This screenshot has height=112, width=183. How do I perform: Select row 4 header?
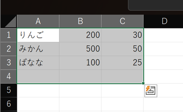click(9, 77)
